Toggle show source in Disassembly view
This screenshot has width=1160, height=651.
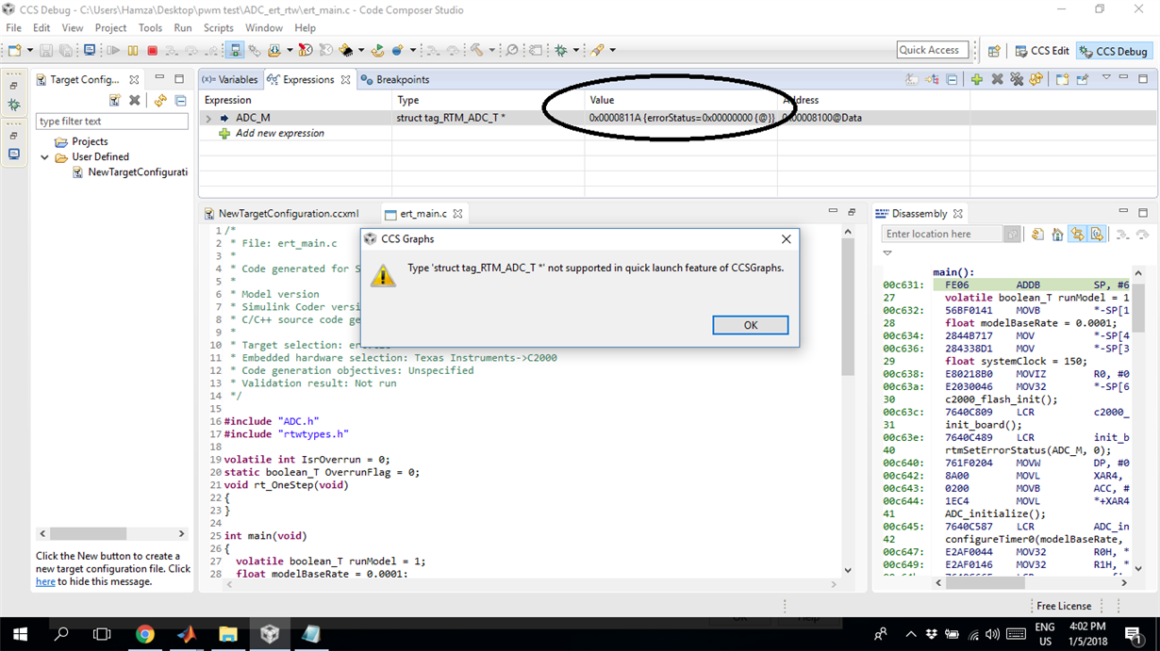click(1095, 234)
